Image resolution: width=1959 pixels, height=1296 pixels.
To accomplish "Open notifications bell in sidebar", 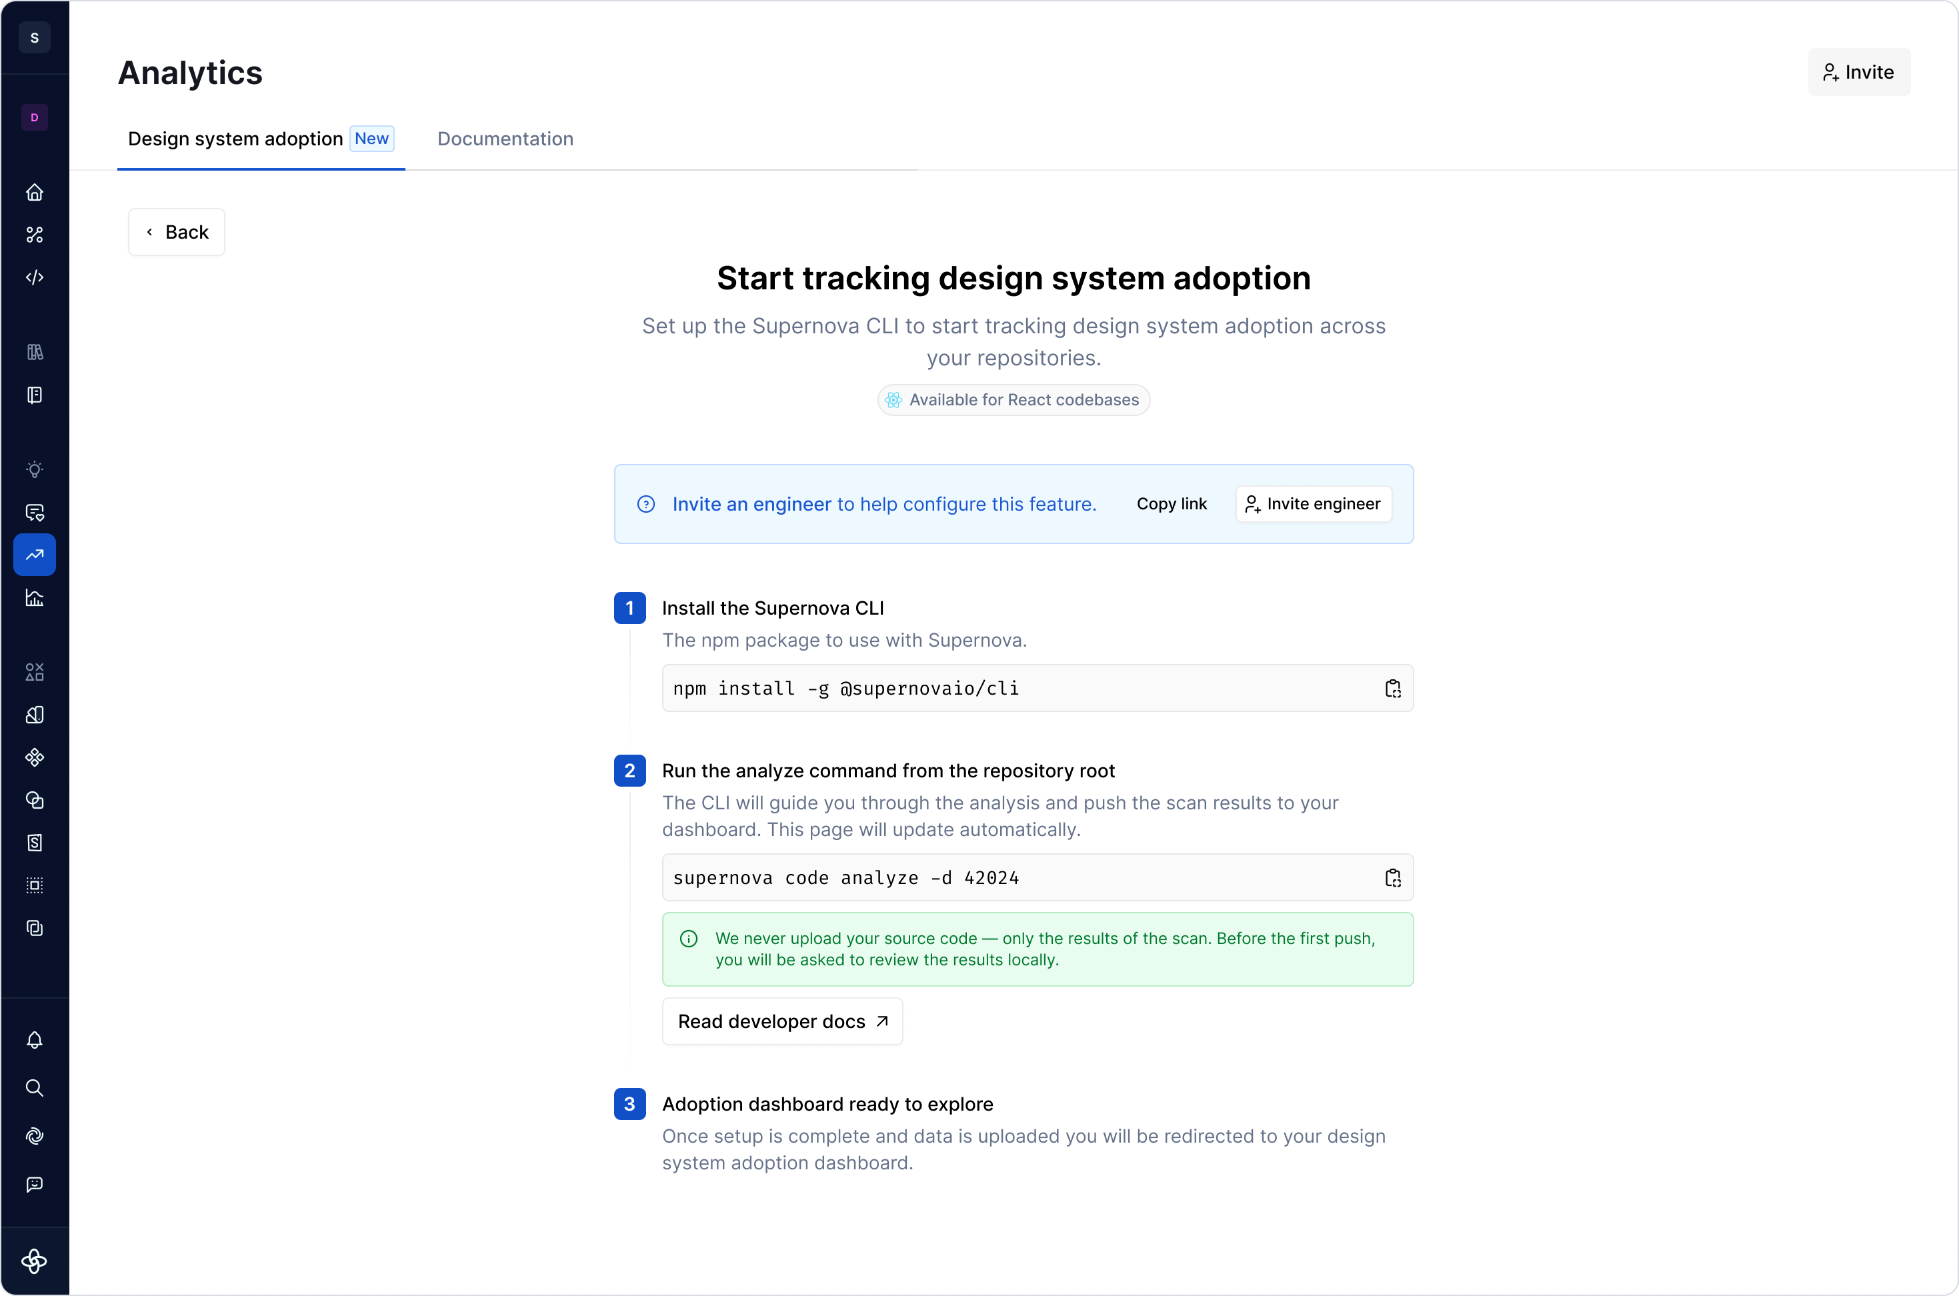I will coord(34,1041).
